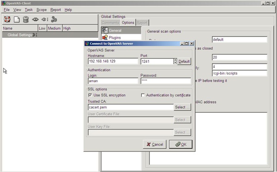This screenshot has height=172, width=277.
Task: Switch to the Options tab
Action: (x=128, y=23)
